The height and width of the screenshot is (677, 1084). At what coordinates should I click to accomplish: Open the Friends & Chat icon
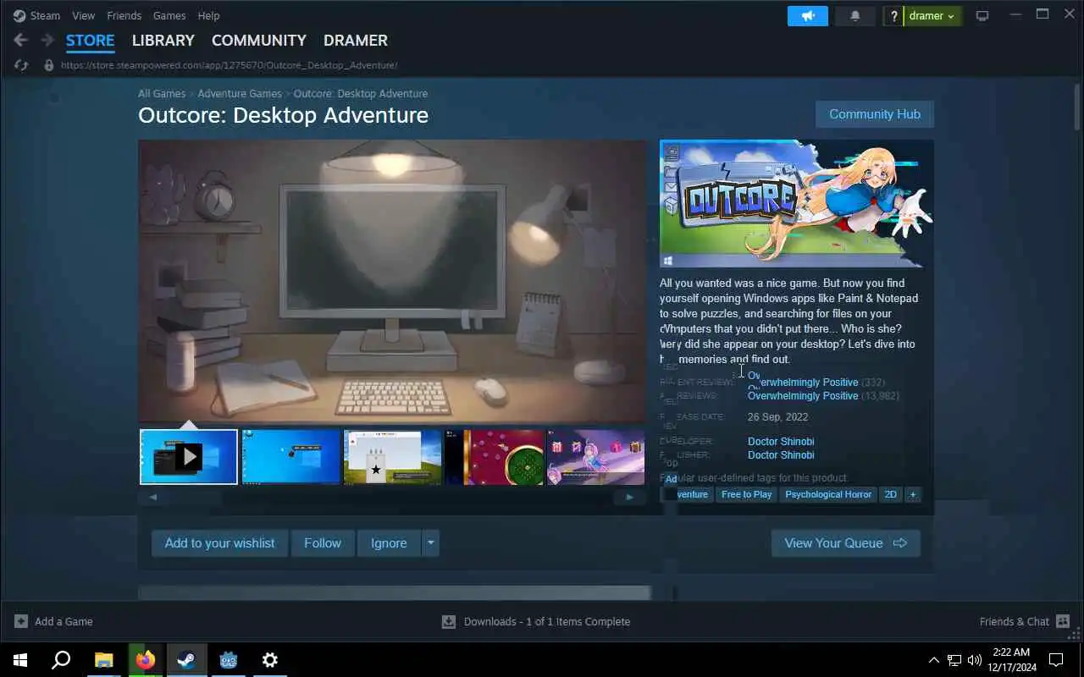pos(1063,621)
